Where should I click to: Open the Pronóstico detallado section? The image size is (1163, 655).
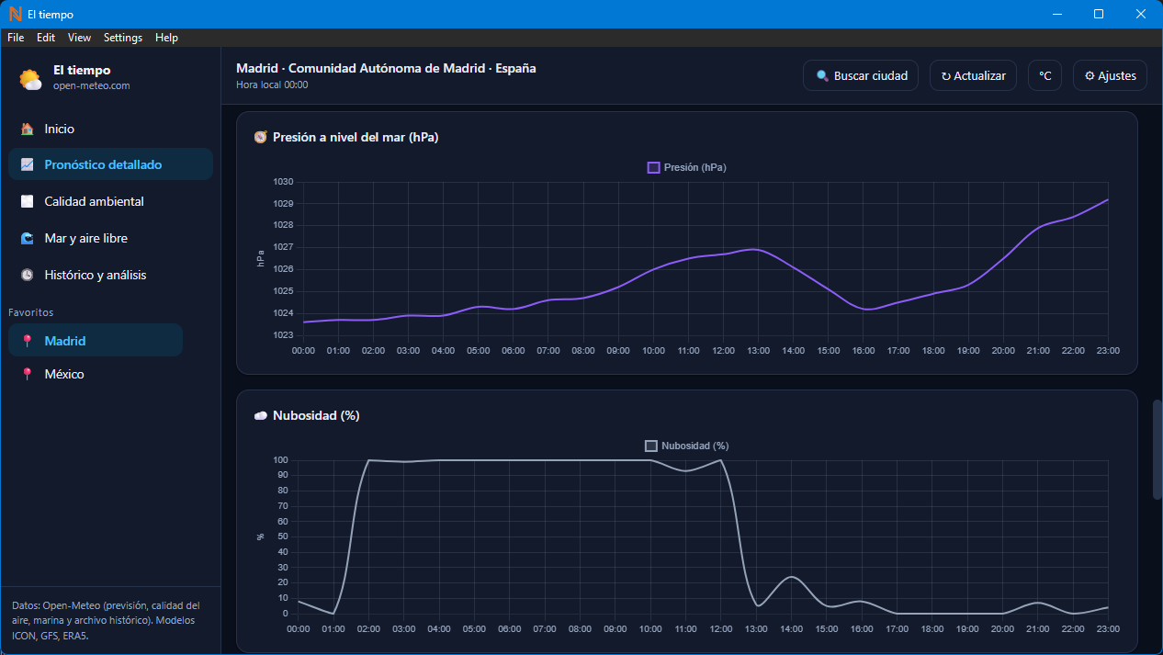[110, 165]
